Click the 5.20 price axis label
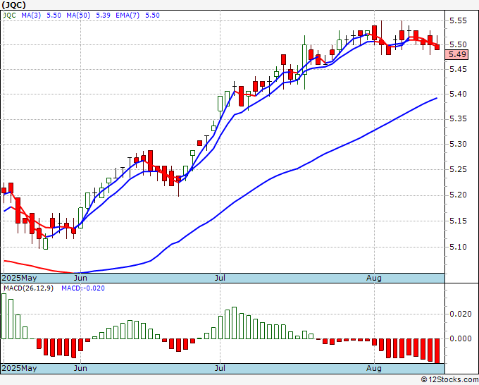The width and height of the screenshot is (479, 385). click(458, 195)
